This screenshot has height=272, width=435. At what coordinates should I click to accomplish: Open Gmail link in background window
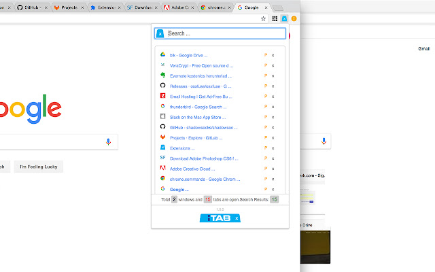[x=424, y=48]
